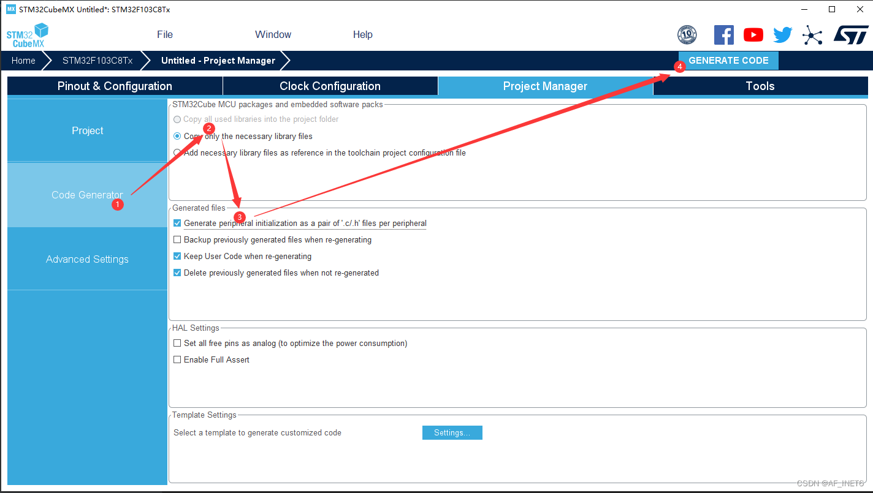Open the Advanced Settings side section
Viewport: 873px width, 493px height.
coord(87,259)
